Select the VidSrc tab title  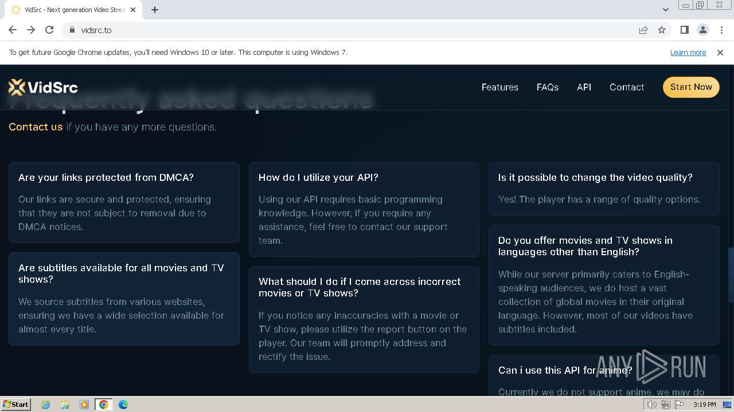pos(75,10)
